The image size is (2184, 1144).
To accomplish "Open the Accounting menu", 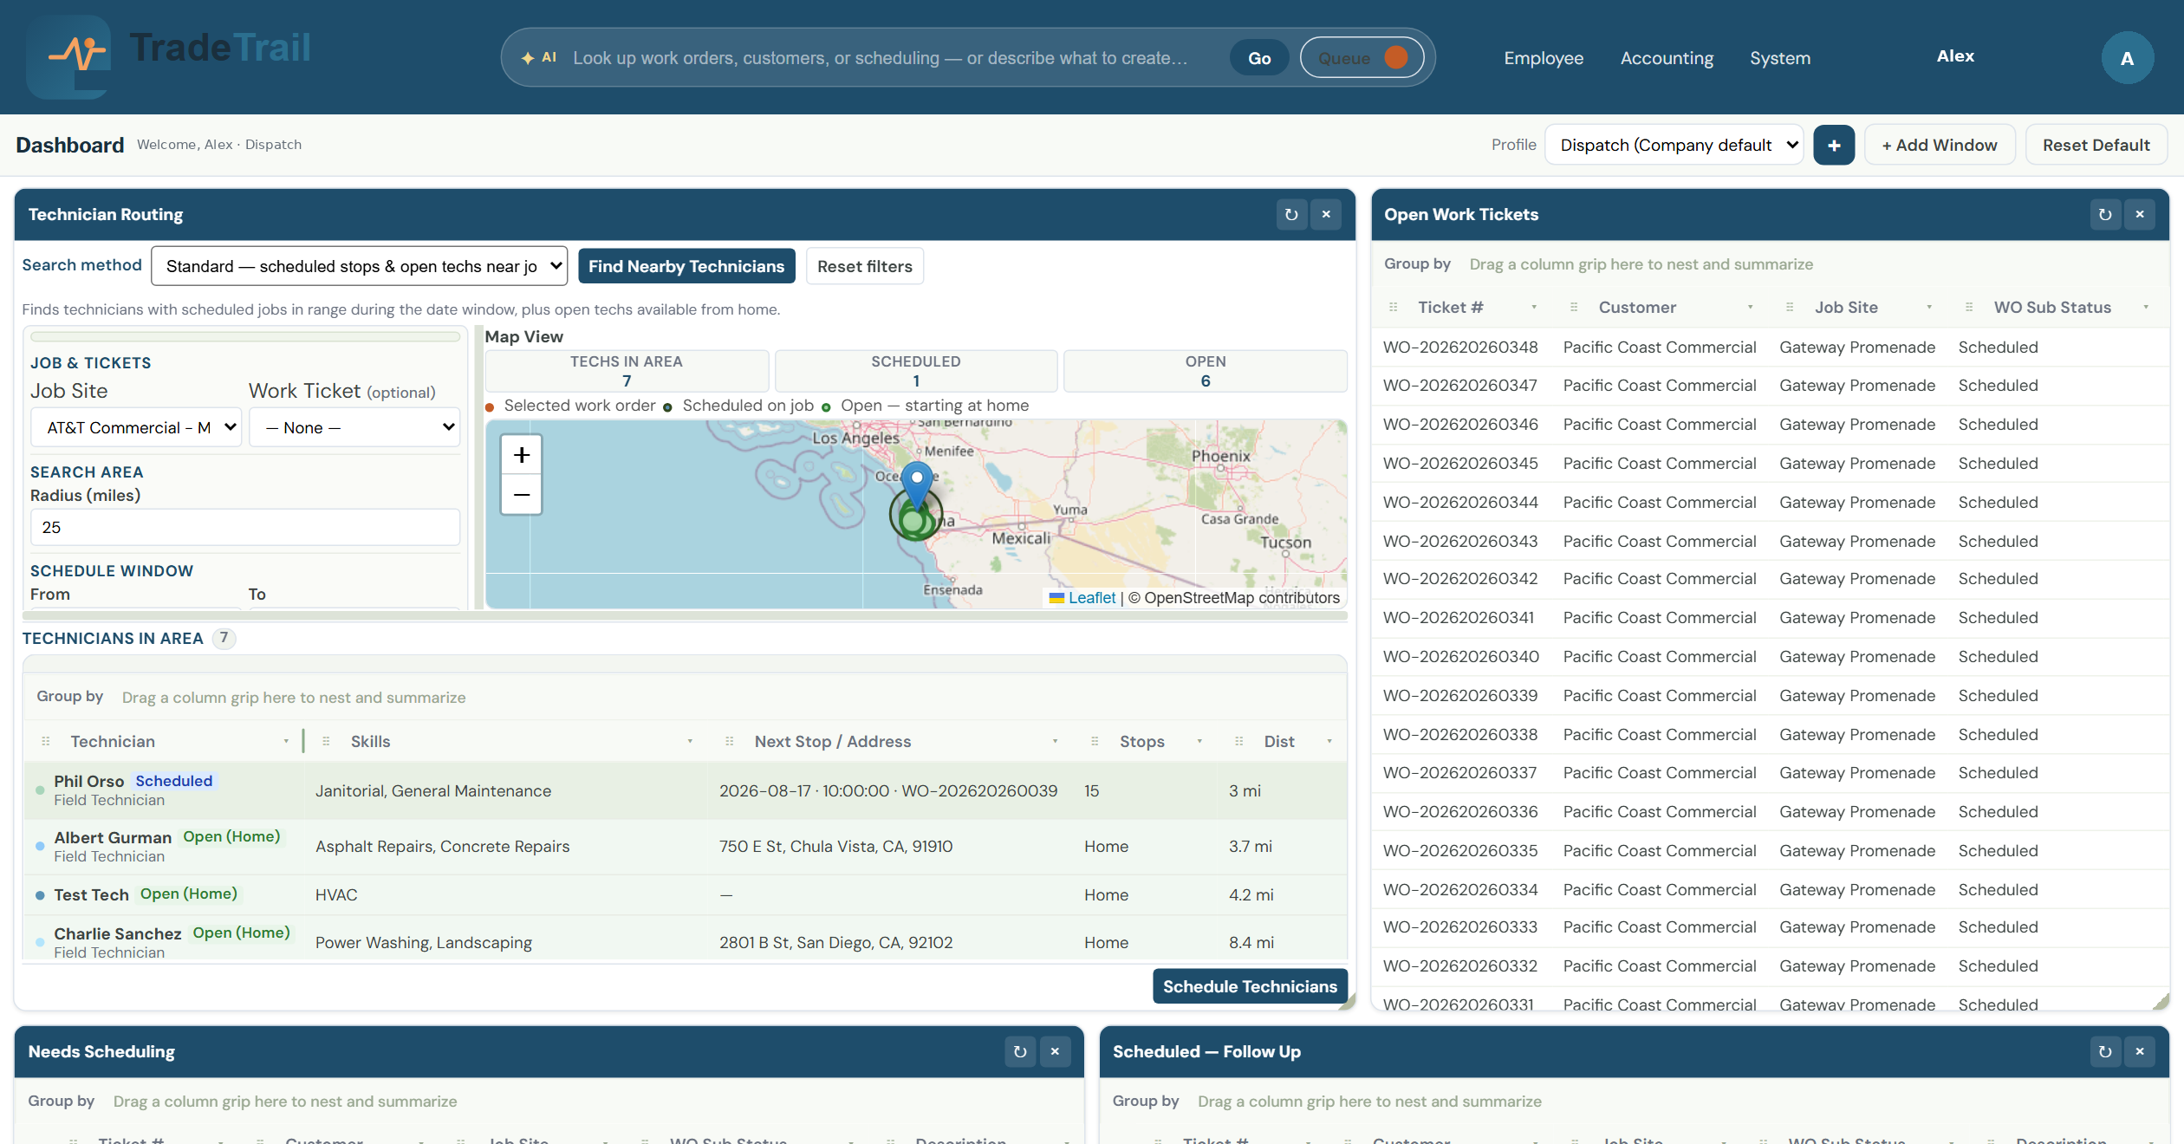I will 1667,58.
